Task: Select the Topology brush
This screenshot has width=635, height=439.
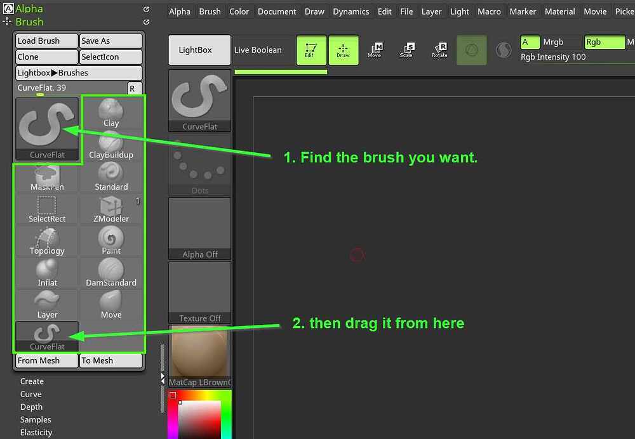Action: (47, 241)
